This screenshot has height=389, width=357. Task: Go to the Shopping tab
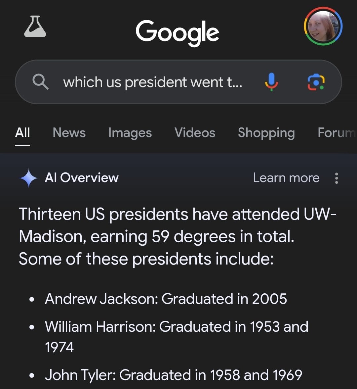pyautogui.click(x=266, y=133)
